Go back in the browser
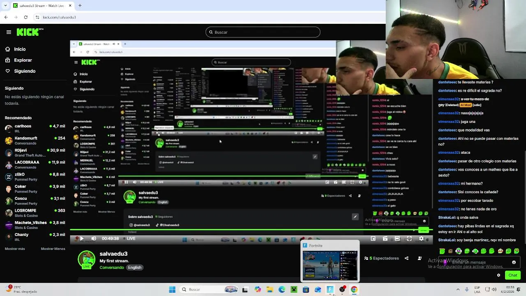This screenshot has height=296, width=526. 6,17
